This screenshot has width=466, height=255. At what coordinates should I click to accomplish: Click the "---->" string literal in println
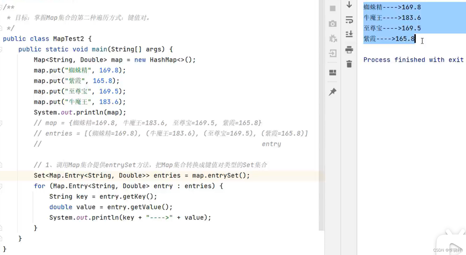point(159,218)
